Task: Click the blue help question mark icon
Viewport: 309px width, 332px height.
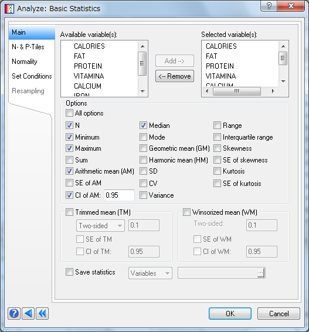Action: [x=14, y=313]
